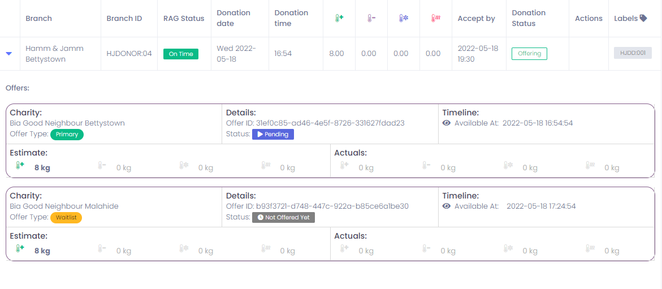Sort by Branch ID column header
The image size is (662, 289).
tap(124, 18)
